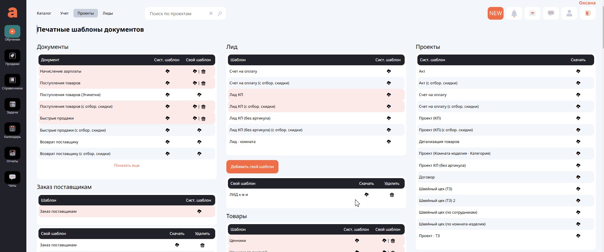
Task: Click Добавить свой шаблон button
Action: [252, 167]
